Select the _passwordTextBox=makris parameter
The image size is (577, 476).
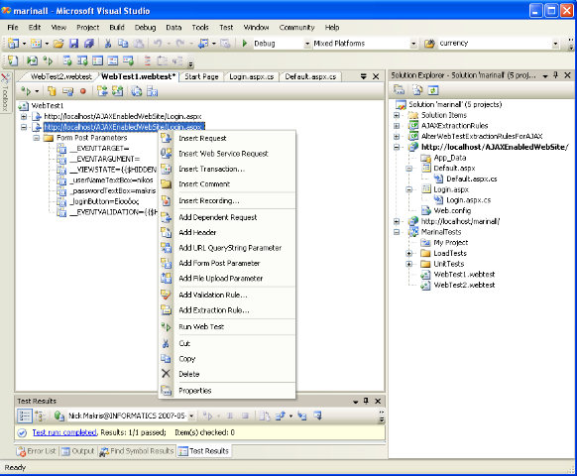113,191
